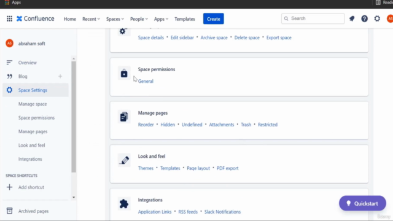Image resolution: width=393 pixels, height=221 pixels.
Task: Open the Space details link
Action: pos(150,37)
